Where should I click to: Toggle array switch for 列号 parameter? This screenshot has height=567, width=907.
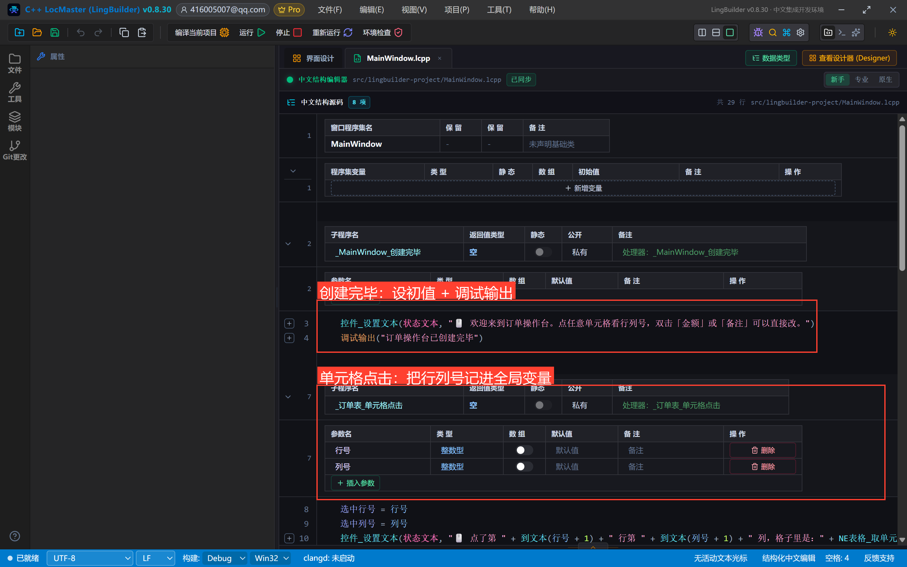coord(524,467)
